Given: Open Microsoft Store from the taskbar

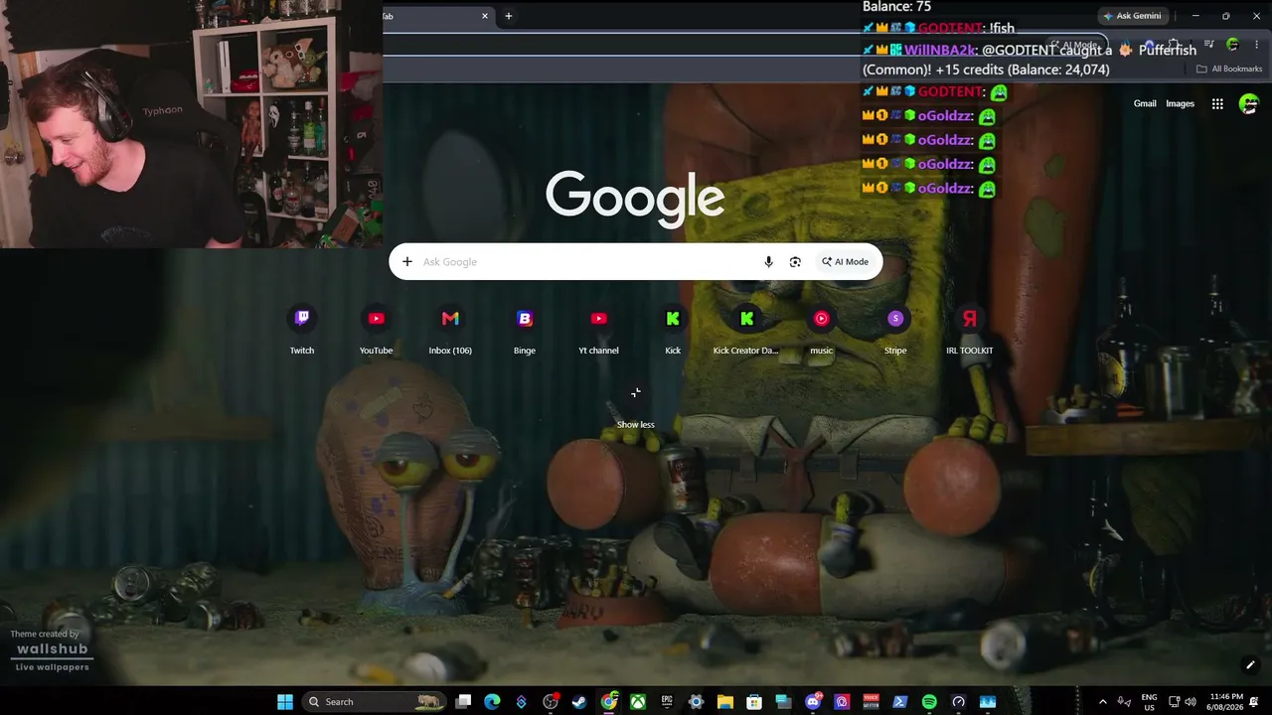Looking at the screenshot, I should [x=754, y=702].
